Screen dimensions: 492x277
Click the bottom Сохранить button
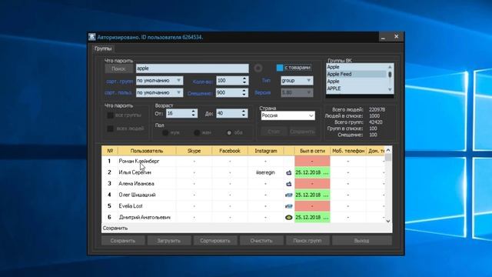pyautogui.click(x=123, y=241)
